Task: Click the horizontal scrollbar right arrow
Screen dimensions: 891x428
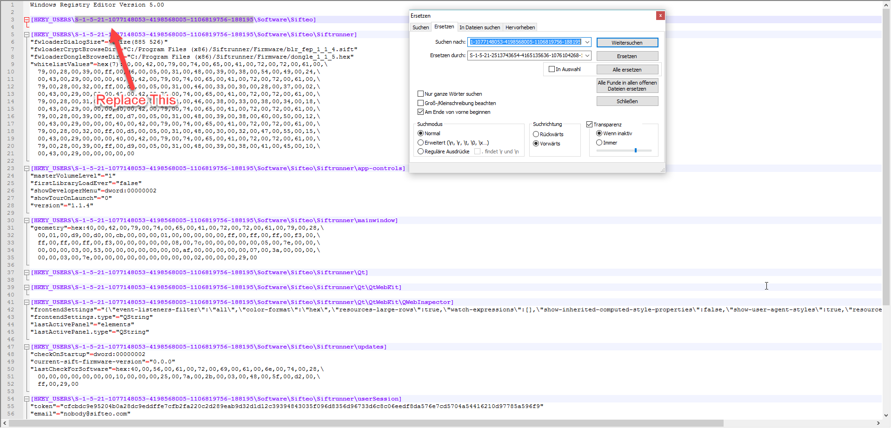Action: click(x=878, y=423)
